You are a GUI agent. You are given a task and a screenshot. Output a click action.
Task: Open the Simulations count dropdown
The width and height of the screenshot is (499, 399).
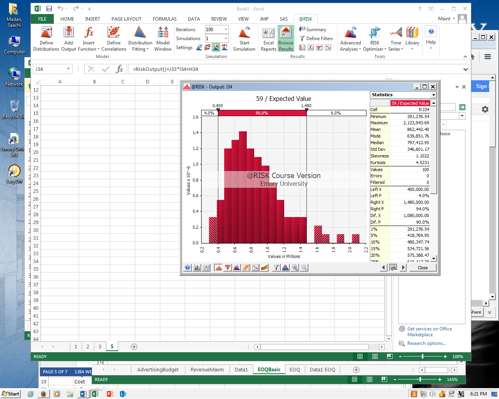pos(226,39)
